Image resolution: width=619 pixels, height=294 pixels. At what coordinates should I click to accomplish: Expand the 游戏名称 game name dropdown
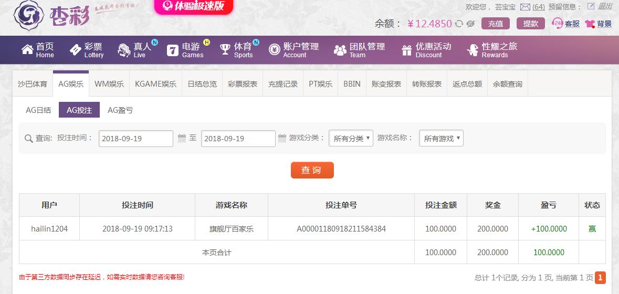441,139
